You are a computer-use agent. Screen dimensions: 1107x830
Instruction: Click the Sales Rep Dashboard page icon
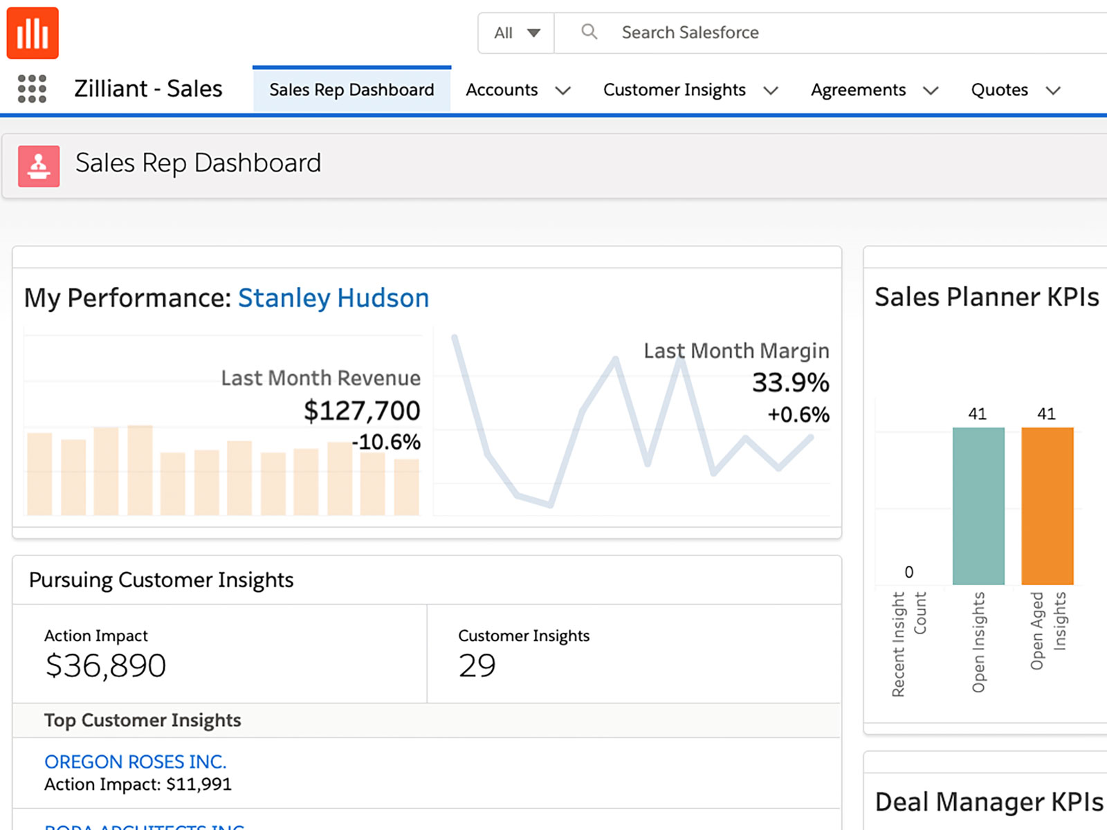[39, 166]
